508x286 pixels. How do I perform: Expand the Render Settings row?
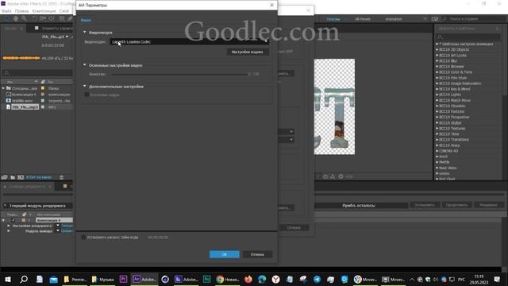click(9, 226)
